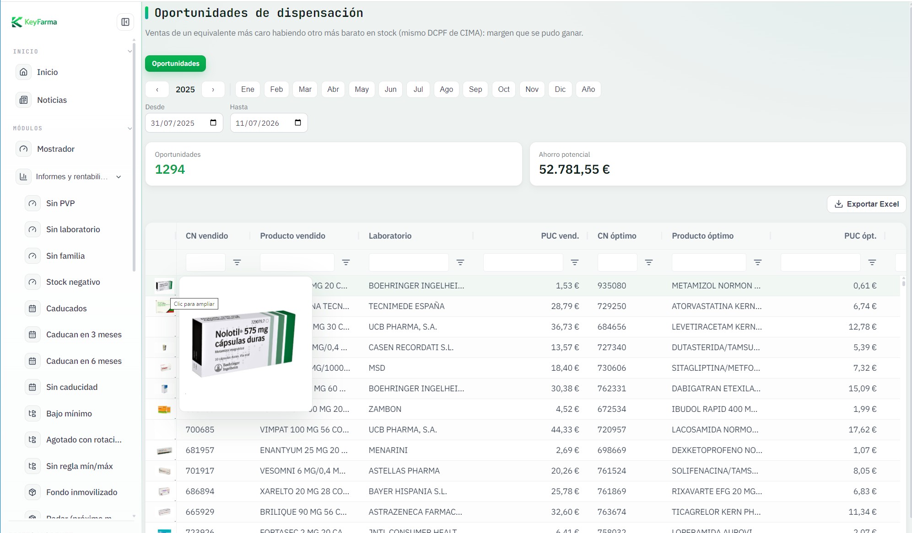Select cell "VIMPAT 100 MG 56 CO..."
912x533 pixels.
[x=304, y=430]
